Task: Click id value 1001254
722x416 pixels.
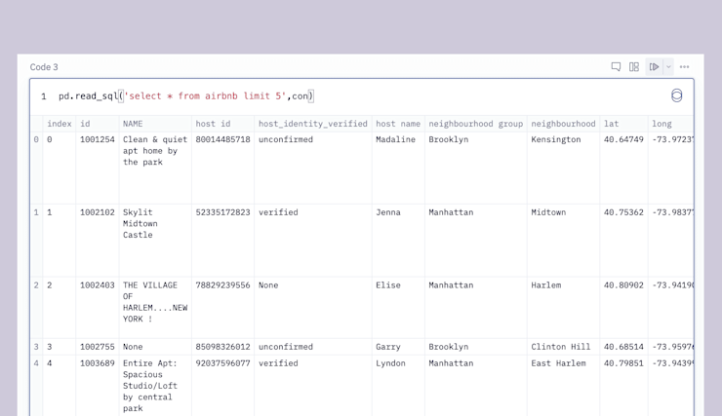Action: point(98,139)
